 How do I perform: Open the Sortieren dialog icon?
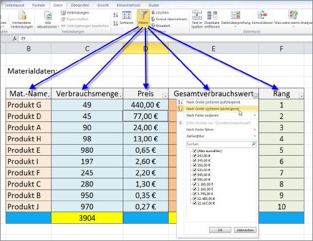coord(126,18)
